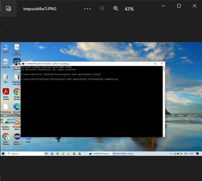
Task: Click the cmd window maximize button in picture
Action: (x=155, y=64)
